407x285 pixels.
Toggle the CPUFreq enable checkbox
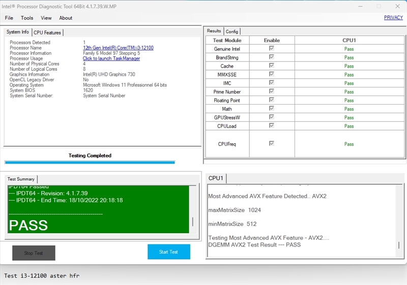(x=272, y=144)
